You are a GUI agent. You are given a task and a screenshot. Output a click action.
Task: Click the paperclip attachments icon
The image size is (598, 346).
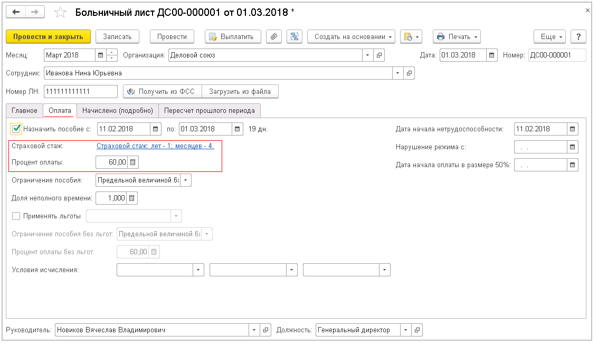273,36
